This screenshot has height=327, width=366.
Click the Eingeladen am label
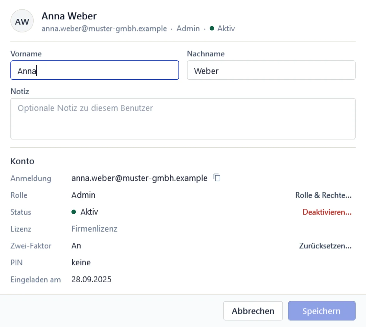tap(35, 280)
